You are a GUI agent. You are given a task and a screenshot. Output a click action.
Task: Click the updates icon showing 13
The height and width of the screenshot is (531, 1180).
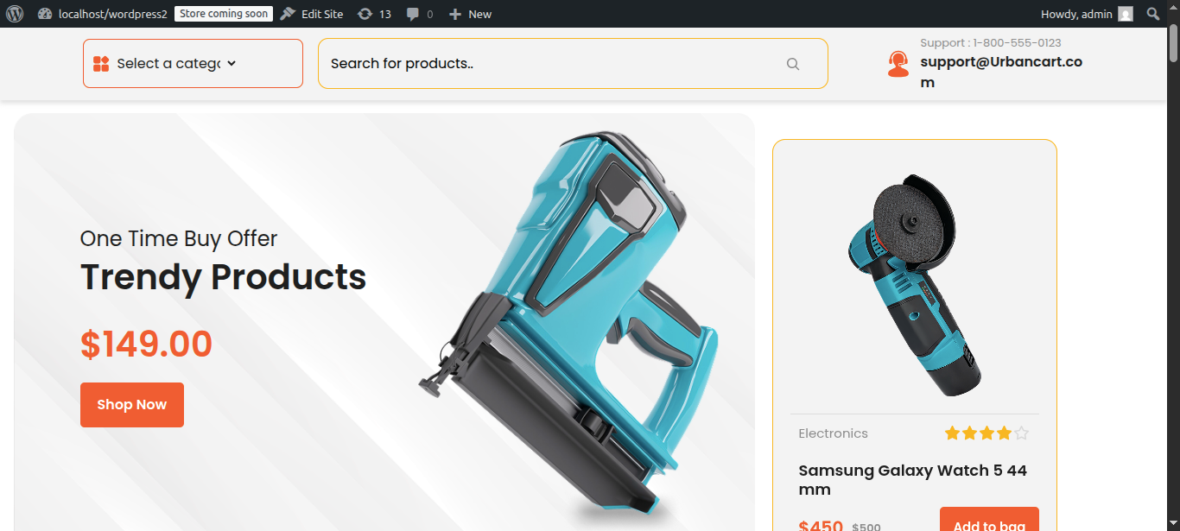tap(365, 14)
